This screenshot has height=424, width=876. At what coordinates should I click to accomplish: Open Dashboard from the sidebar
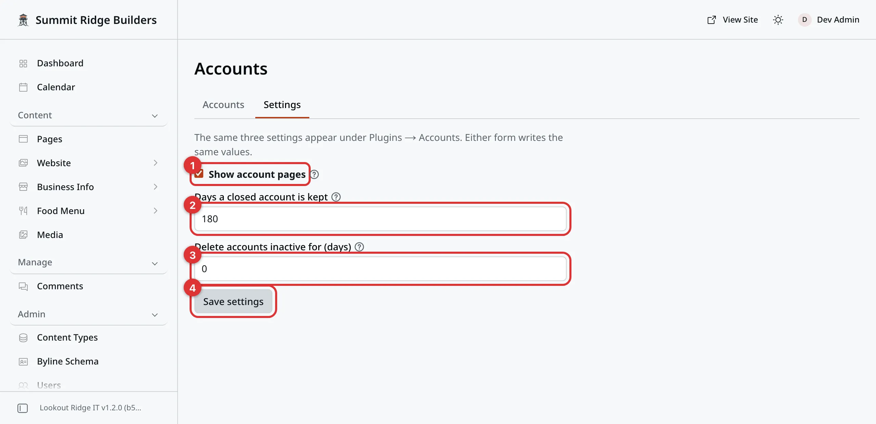click(x=88, y=63)
